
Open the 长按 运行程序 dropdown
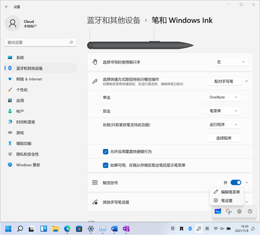coord(224,125)
